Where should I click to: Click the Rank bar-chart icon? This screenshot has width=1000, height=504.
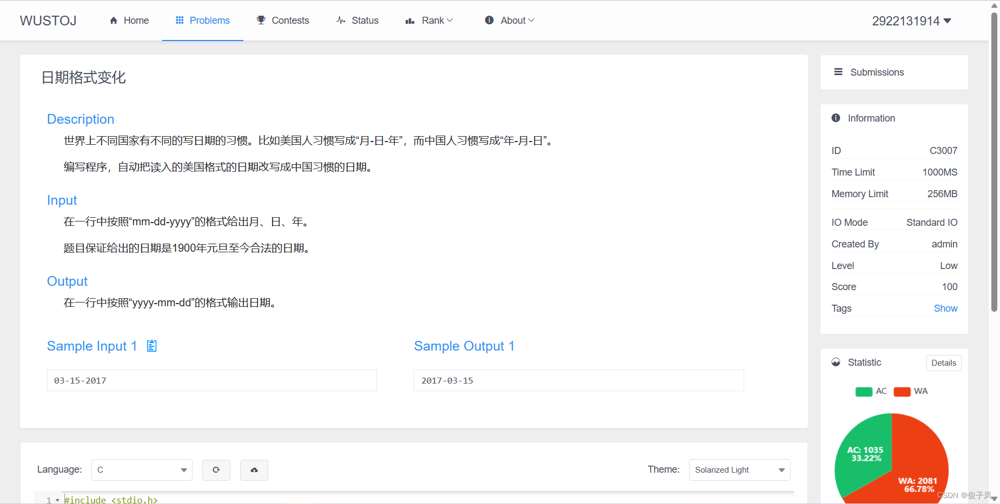coord(410,21)
